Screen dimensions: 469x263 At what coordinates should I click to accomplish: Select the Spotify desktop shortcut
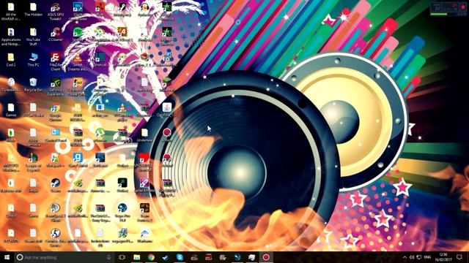(78, 34)
